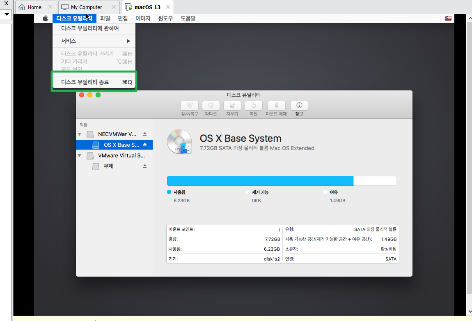Click the VMware scrollbar up arrow
Viewport: 472px width, 321px height.
[470, 18]
